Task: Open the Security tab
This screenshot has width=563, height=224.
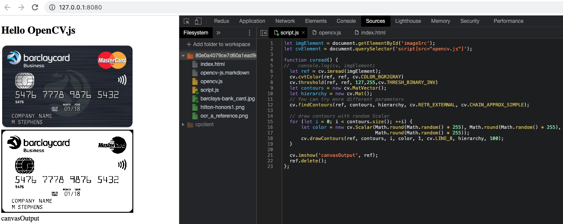Action: 470,21
